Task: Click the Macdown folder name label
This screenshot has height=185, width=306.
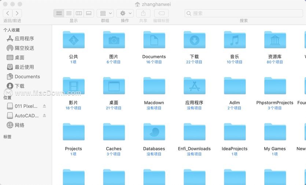Action: click(x=154, y=103)
